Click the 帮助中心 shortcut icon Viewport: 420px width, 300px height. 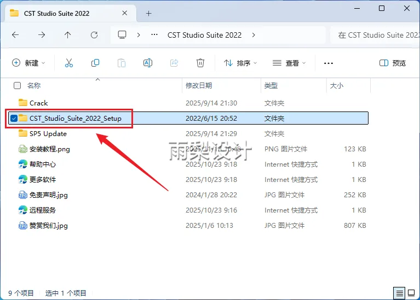(23, 164)
